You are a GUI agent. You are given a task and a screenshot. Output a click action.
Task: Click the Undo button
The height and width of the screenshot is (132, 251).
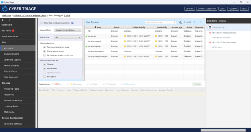(197, 84)
